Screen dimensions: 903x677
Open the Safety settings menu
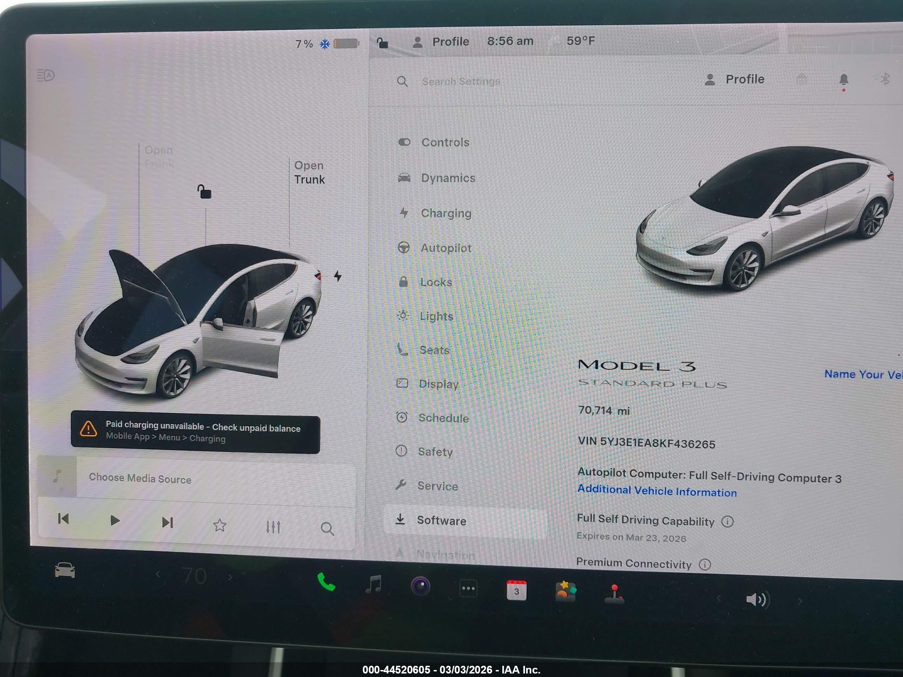tap(424, 451)
